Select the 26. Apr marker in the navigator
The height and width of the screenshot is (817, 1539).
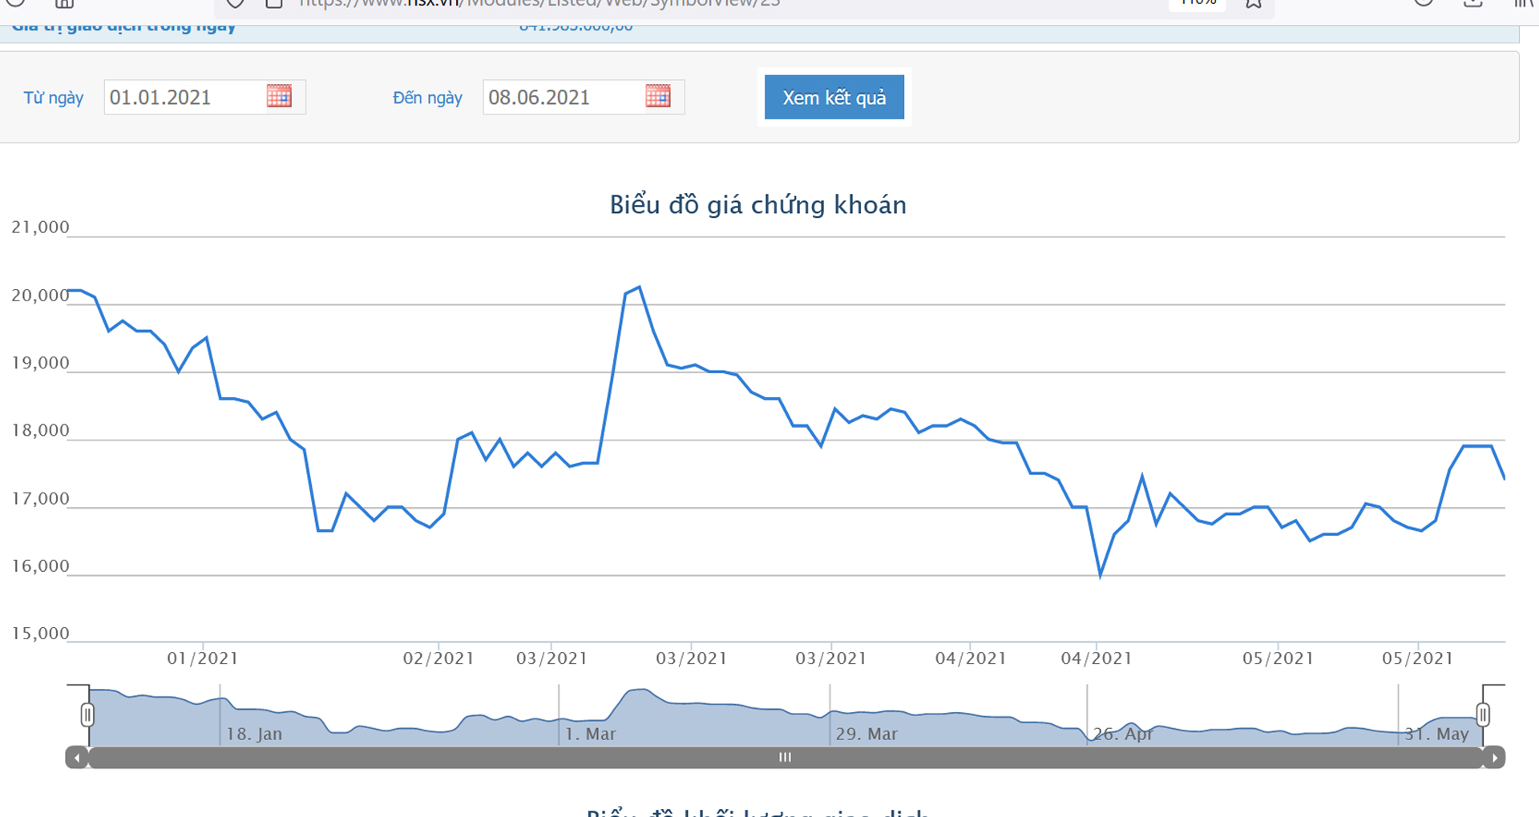1123,734
